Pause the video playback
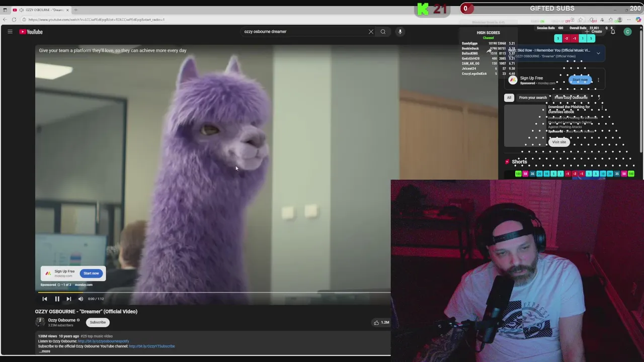Viewport: 644px width, 362px height. pyautogui.click(x=57, y=299)
